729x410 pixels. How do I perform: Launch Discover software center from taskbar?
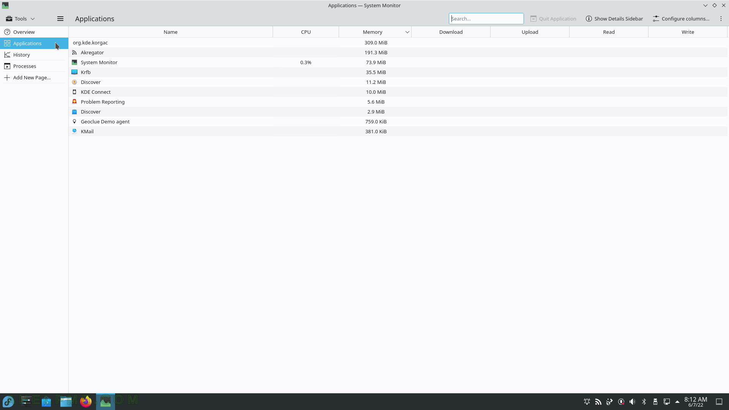click(x=46, y=402)
